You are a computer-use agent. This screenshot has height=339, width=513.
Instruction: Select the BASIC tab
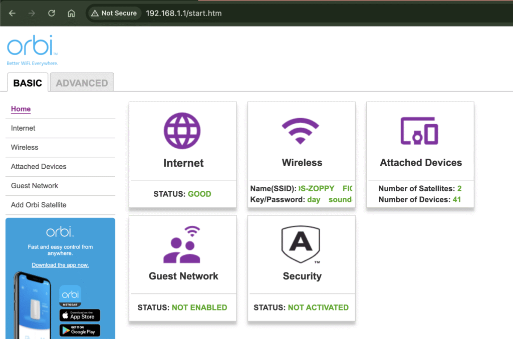pyautogui.click(x=28, y=83)
